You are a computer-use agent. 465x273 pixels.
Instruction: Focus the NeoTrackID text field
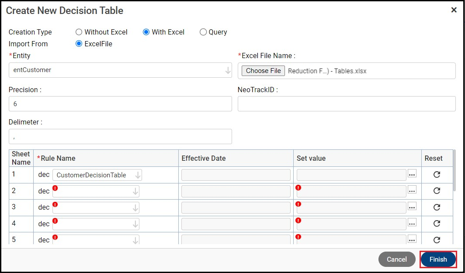347,104
